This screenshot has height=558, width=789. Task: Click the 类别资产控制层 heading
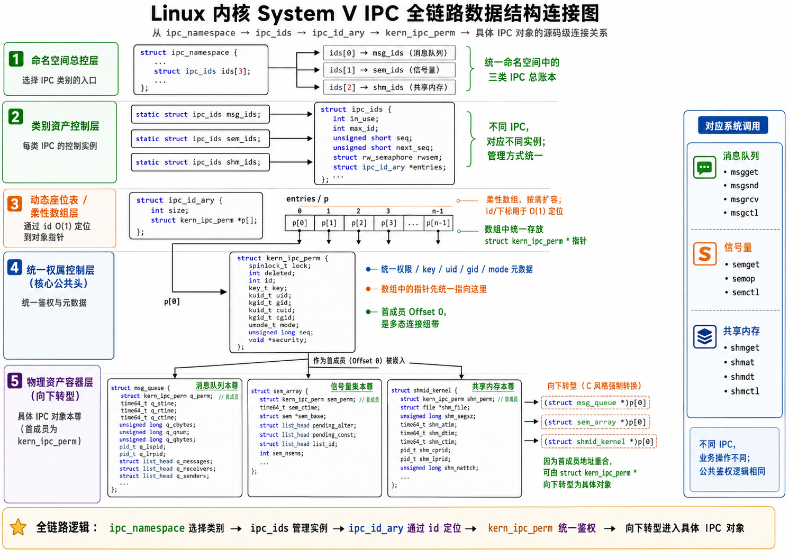[65, 126]
